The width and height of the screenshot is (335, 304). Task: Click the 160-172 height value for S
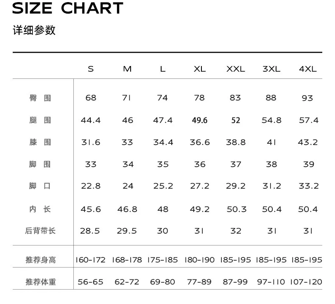(x=90, y=260)
